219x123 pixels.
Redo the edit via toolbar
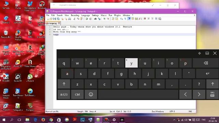(x=90, y=19)
